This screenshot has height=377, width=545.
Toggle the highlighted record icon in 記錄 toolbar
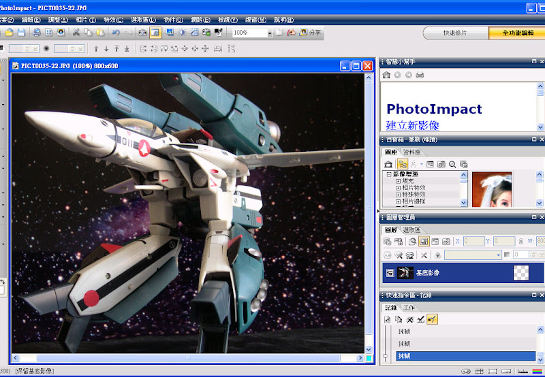point(432,319)
